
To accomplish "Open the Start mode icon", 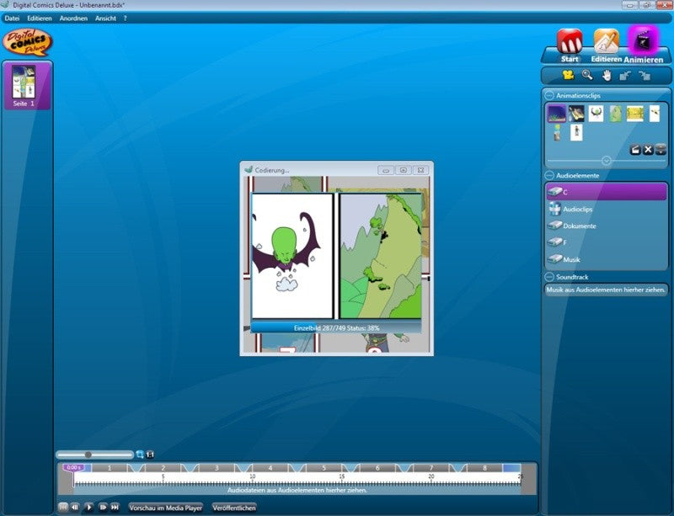I will (570, 45).
